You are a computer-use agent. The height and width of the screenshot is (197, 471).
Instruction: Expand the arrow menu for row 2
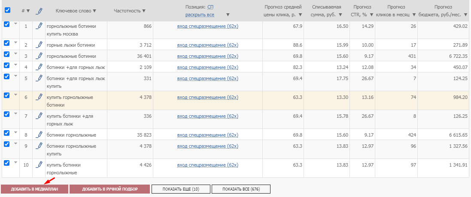(16, 42)
